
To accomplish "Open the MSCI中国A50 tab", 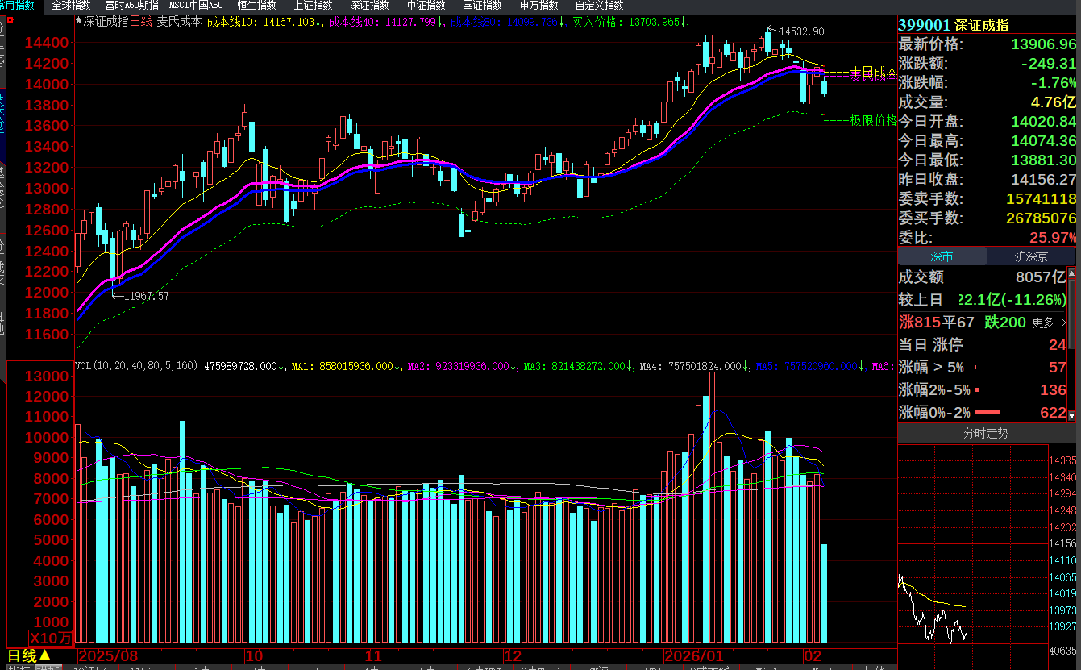I will coord(196,6).
